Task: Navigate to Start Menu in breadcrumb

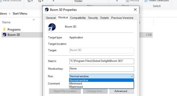Action: click(x=20, y=14)
